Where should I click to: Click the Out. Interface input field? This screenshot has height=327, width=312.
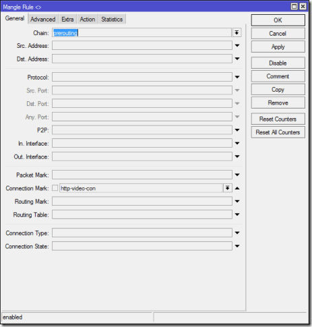(142, 156)
